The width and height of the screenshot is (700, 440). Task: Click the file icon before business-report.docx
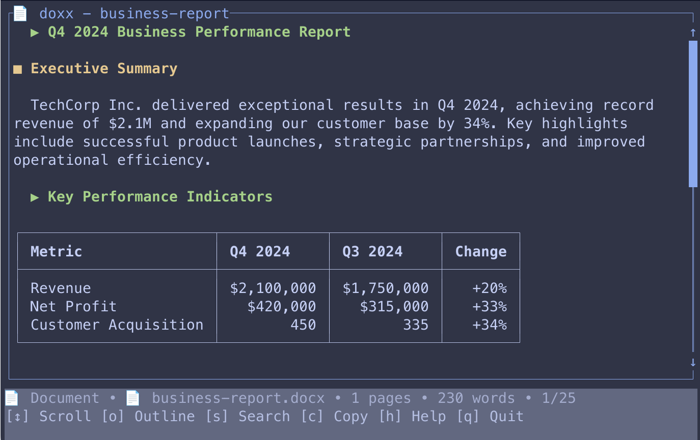pyautogui.click(x=132, y=398)
